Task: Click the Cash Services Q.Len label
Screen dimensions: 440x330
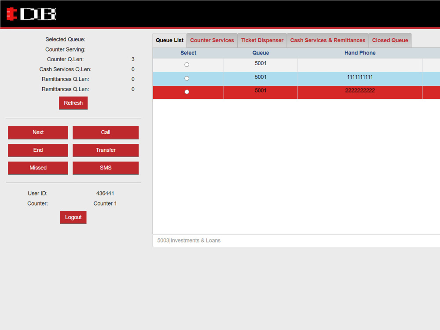Action: coord(66,70)
